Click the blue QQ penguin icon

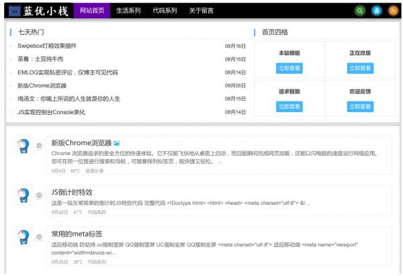[376, 11]
